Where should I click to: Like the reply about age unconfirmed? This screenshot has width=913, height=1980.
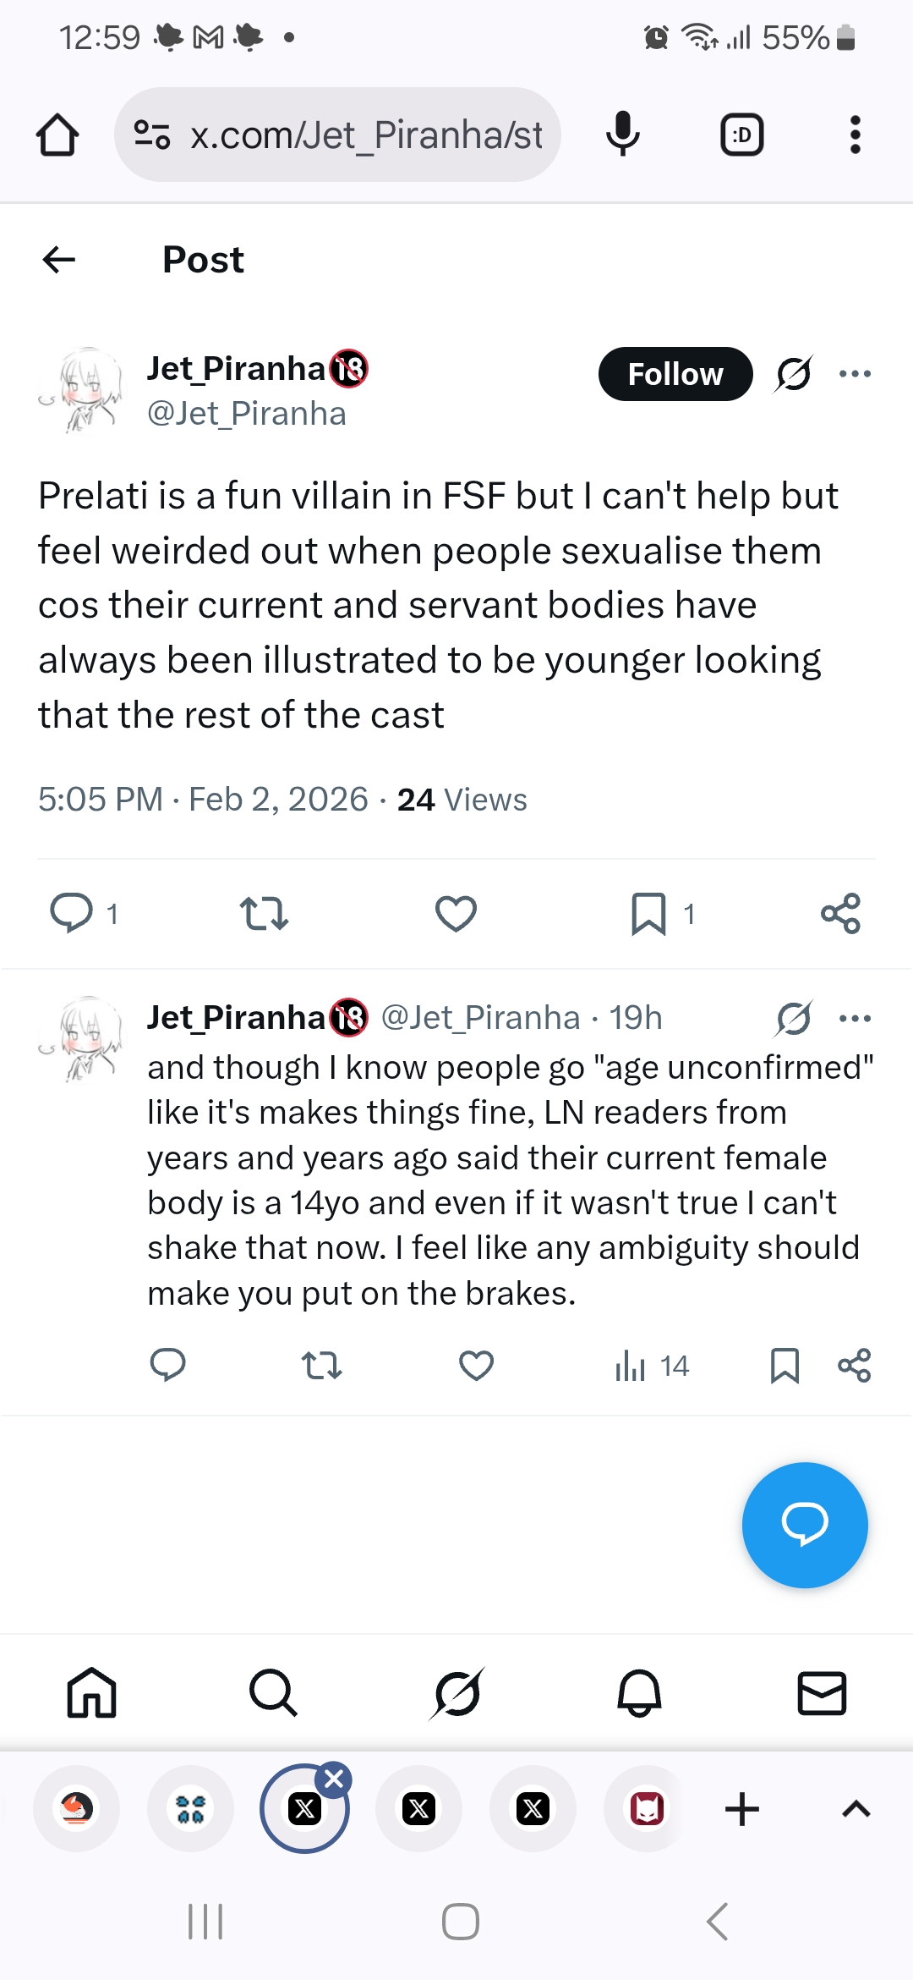point(476,1366)
